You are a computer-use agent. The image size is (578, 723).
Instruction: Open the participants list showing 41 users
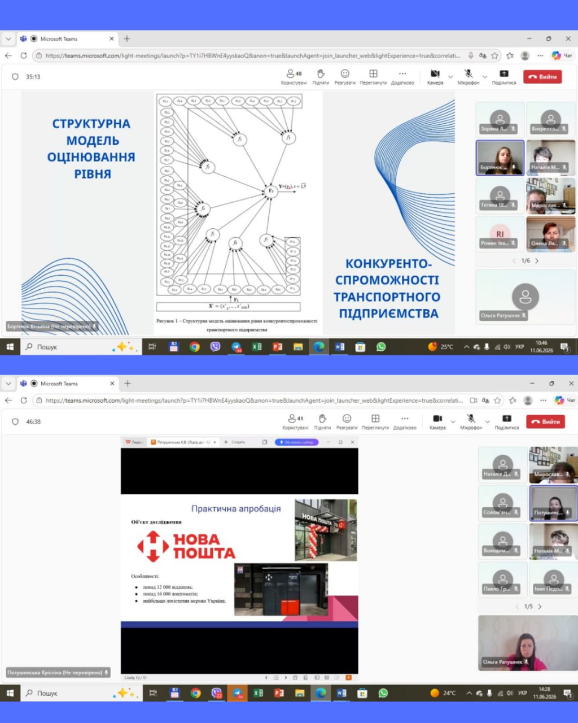295,422
